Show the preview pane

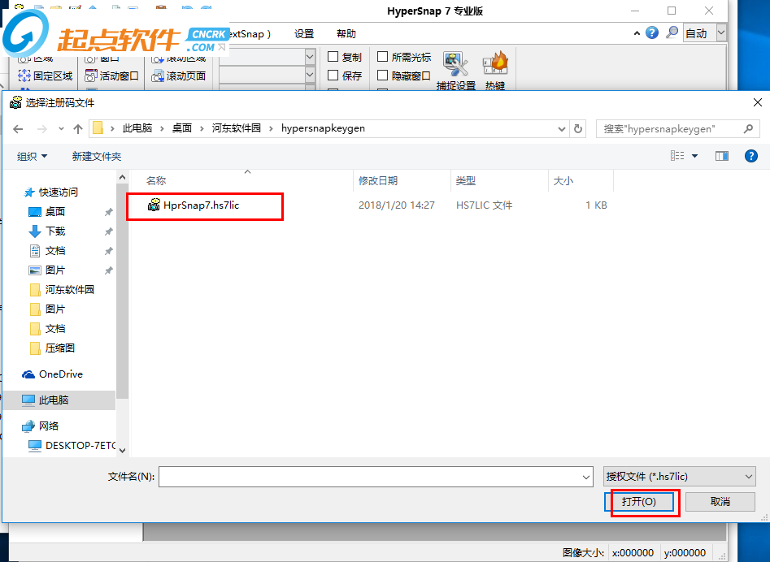[722, 156]
